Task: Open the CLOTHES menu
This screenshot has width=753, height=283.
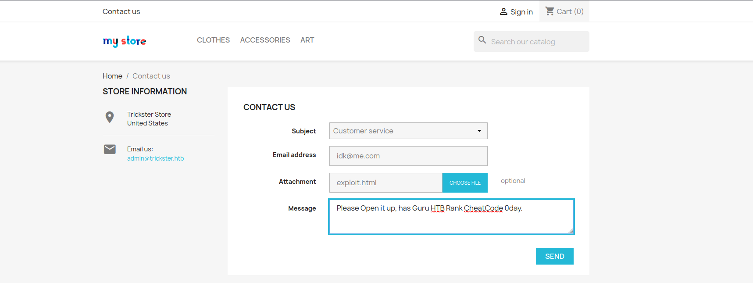Action: tap(213, 40)
